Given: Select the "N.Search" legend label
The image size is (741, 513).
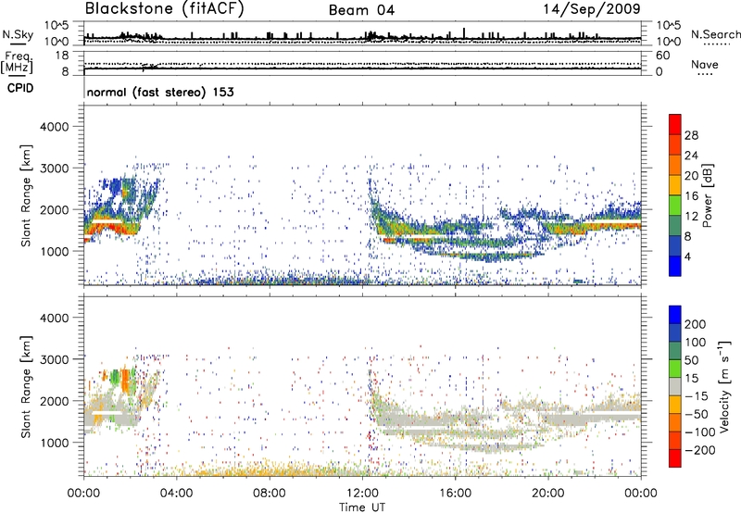Looking at the screenshot, I should pos(715,34).
